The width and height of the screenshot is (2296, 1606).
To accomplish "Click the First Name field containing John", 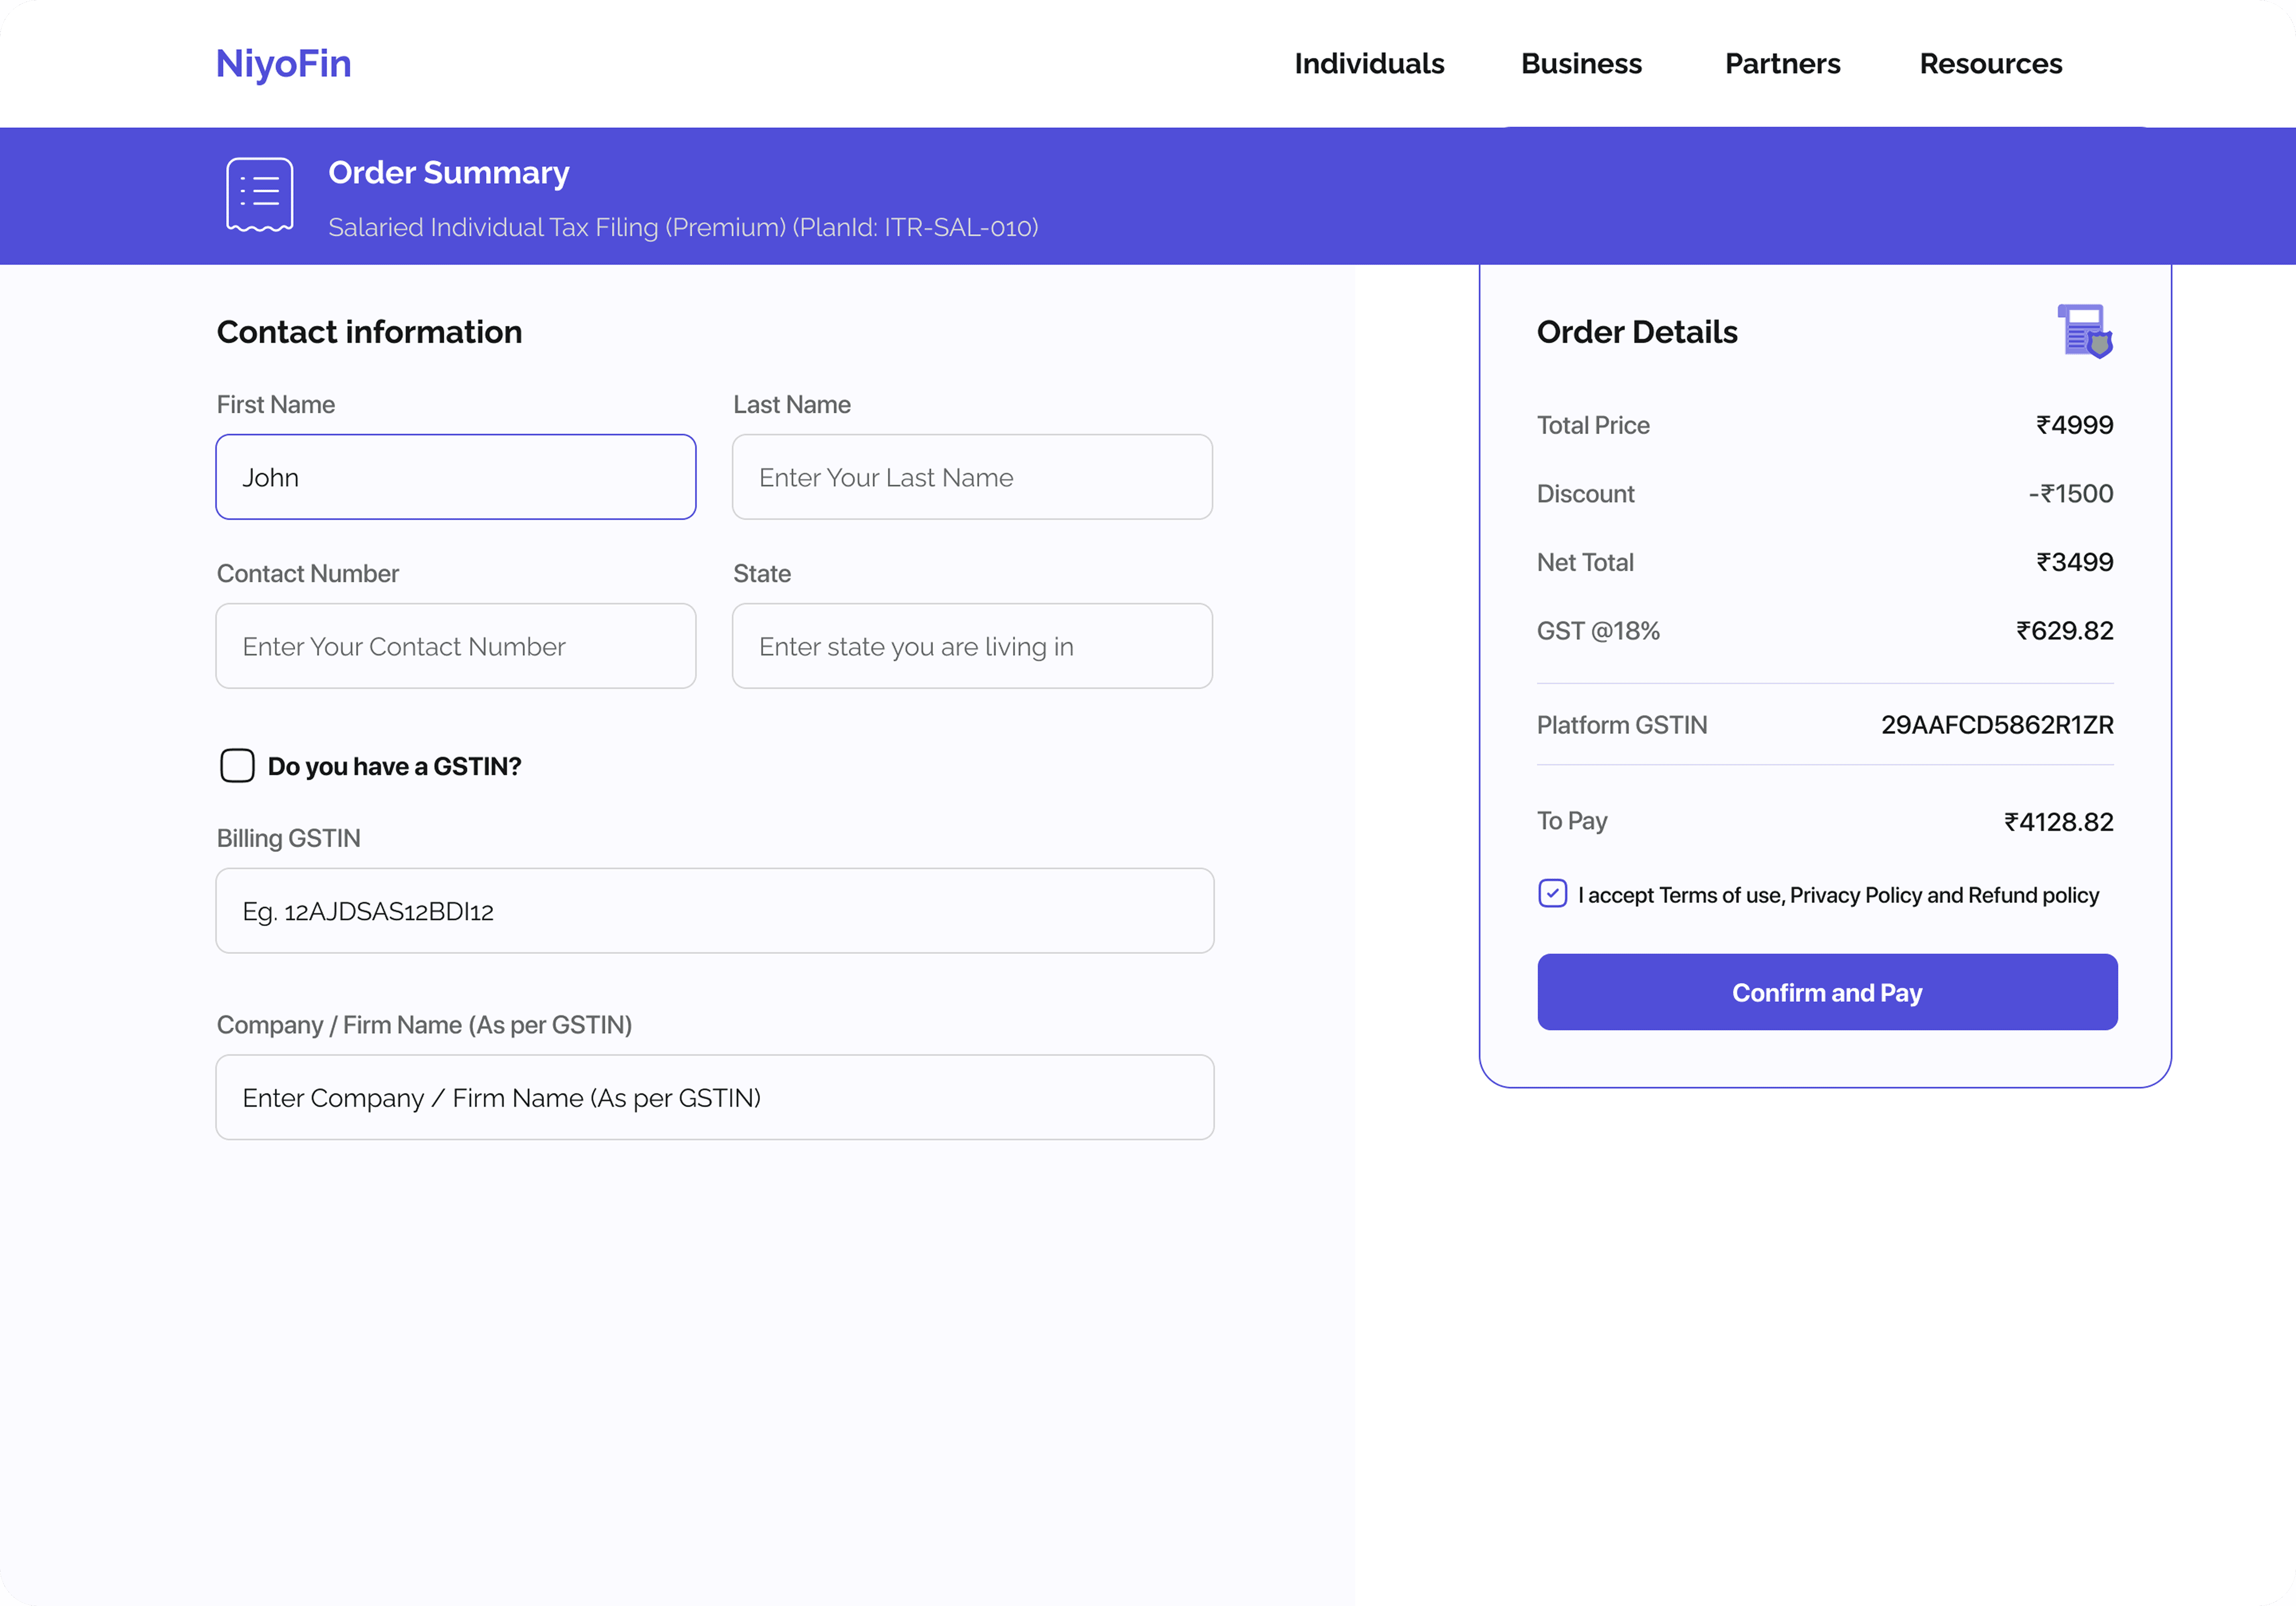I will coord(456,477).
